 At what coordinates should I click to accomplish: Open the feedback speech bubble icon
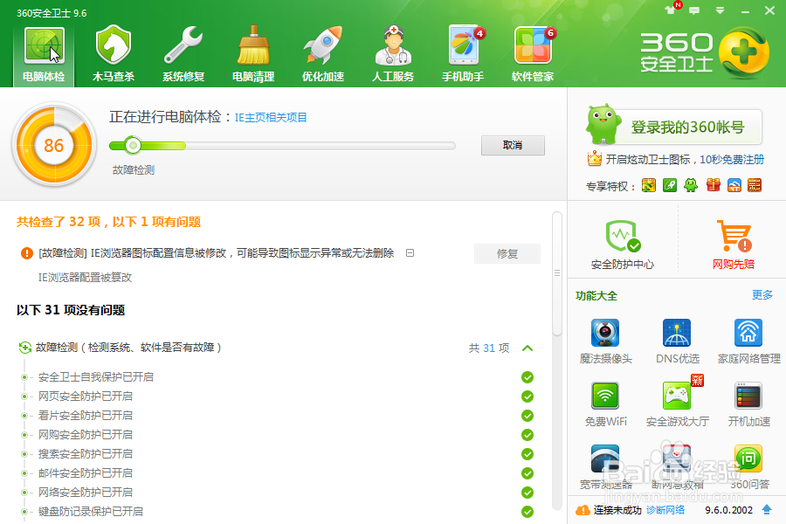pyautogui.click(x=694, y=10)
